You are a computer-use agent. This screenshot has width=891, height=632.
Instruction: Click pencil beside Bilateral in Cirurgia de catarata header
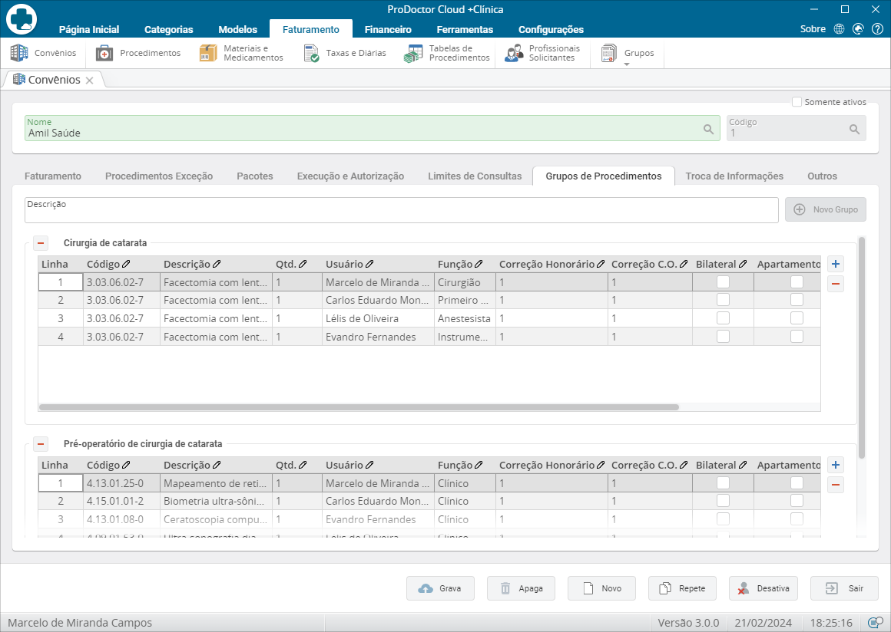[x=743, y=264]
